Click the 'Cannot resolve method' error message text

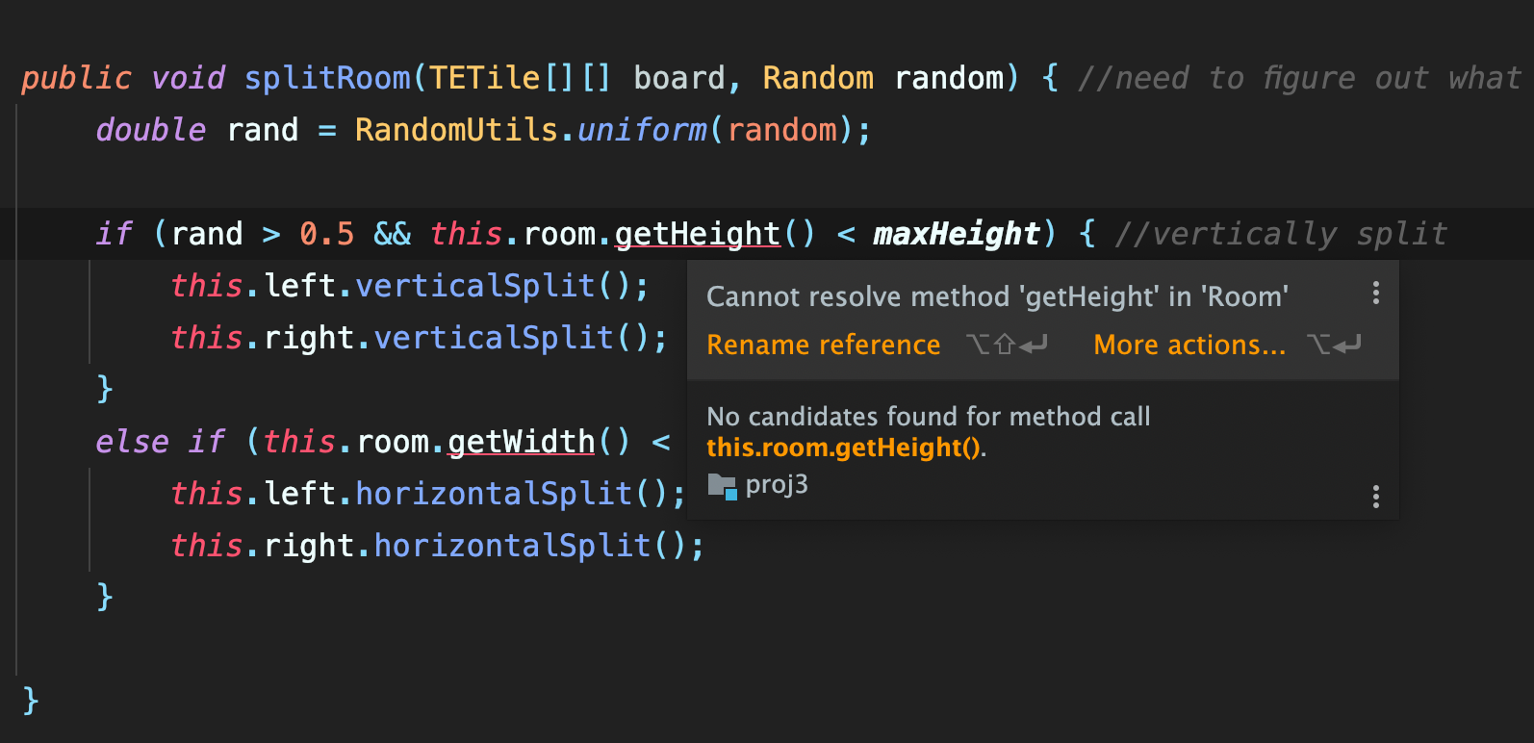click(997, 296)
